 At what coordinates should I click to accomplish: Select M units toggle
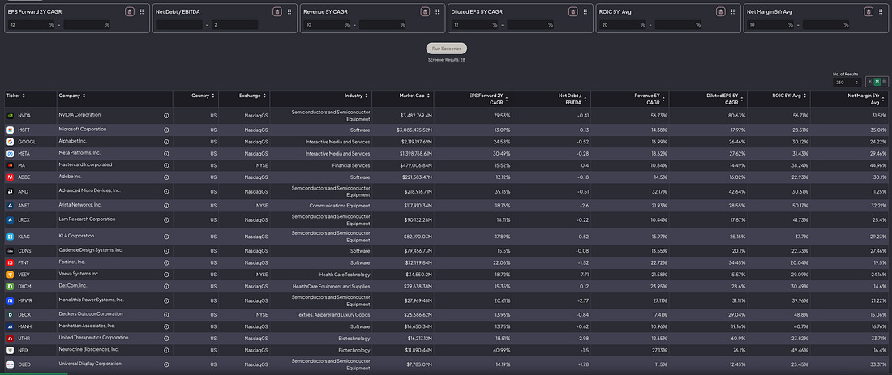(x=877, y=83)
